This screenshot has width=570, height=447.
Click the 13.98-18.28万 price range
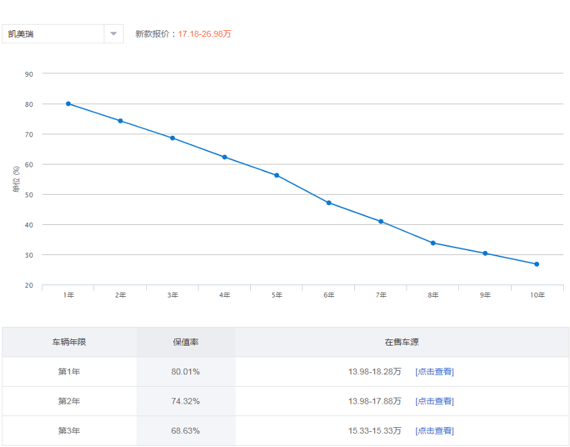(375, 372)
